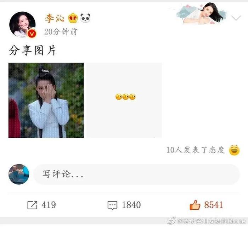The image size is (248, 227).
Task: Open the photo of woman covering face
Action: 46,100
